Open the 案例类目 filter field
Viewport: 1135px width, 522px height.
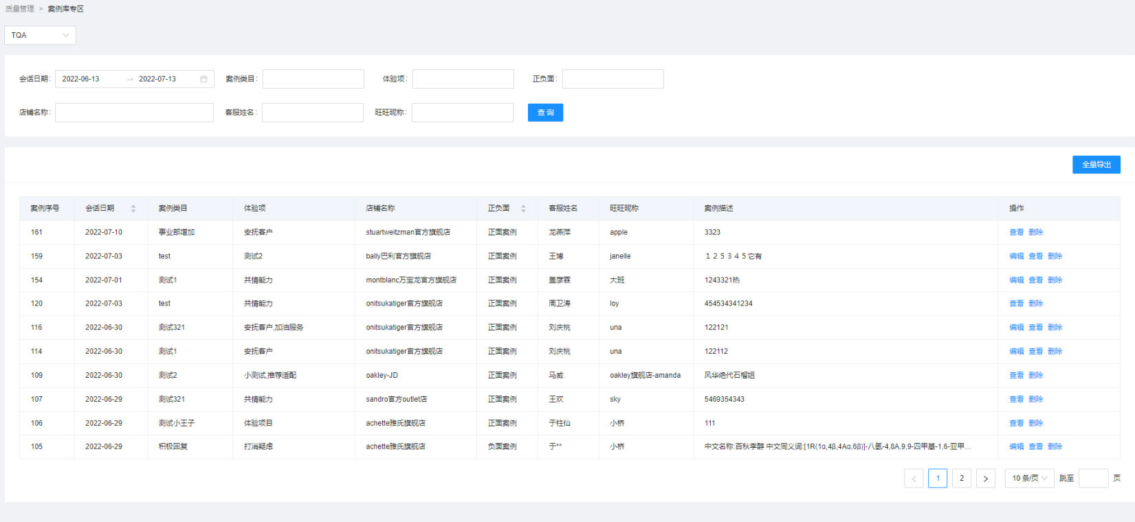pos(313,79)
